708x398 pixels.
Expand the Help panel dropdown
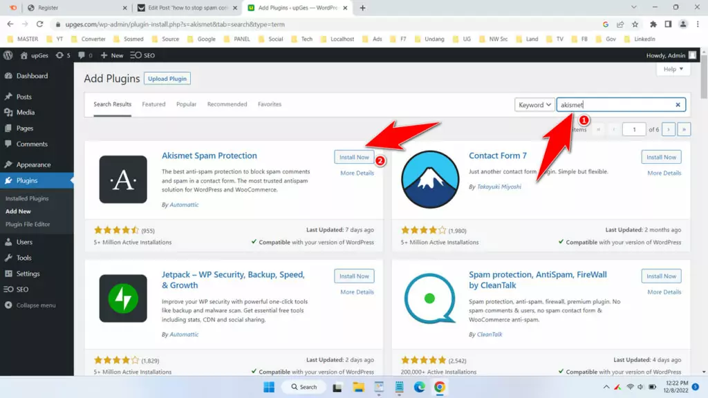click(x=673, y=69)
